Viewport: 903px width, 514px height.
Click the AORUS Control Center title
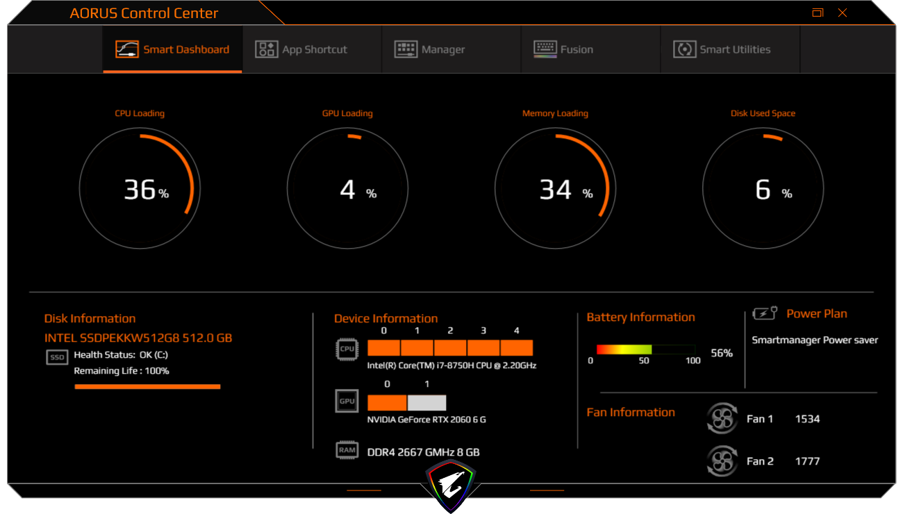point(144,13)
